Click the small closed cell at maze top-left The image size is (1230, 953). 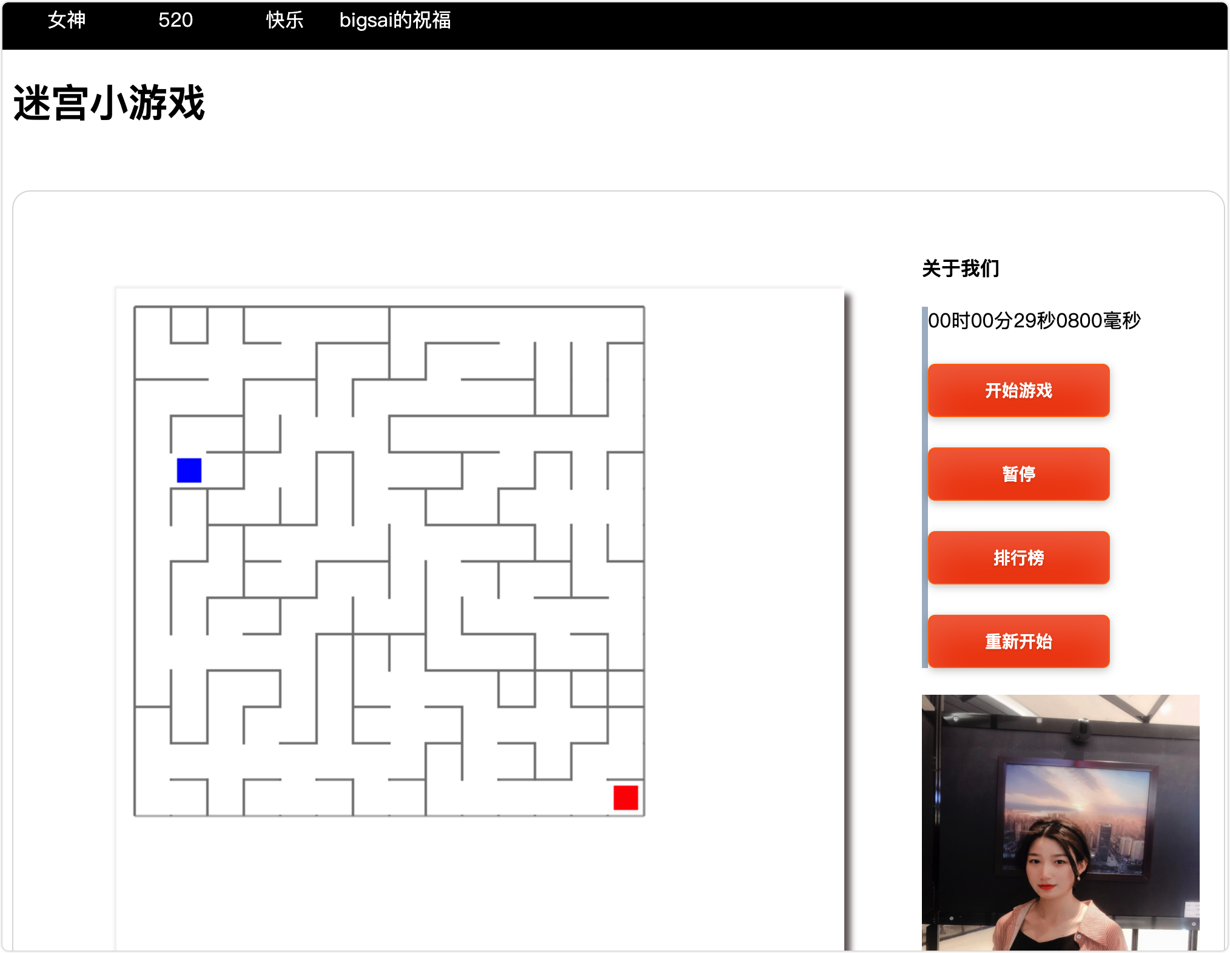(x=189, y=325)
